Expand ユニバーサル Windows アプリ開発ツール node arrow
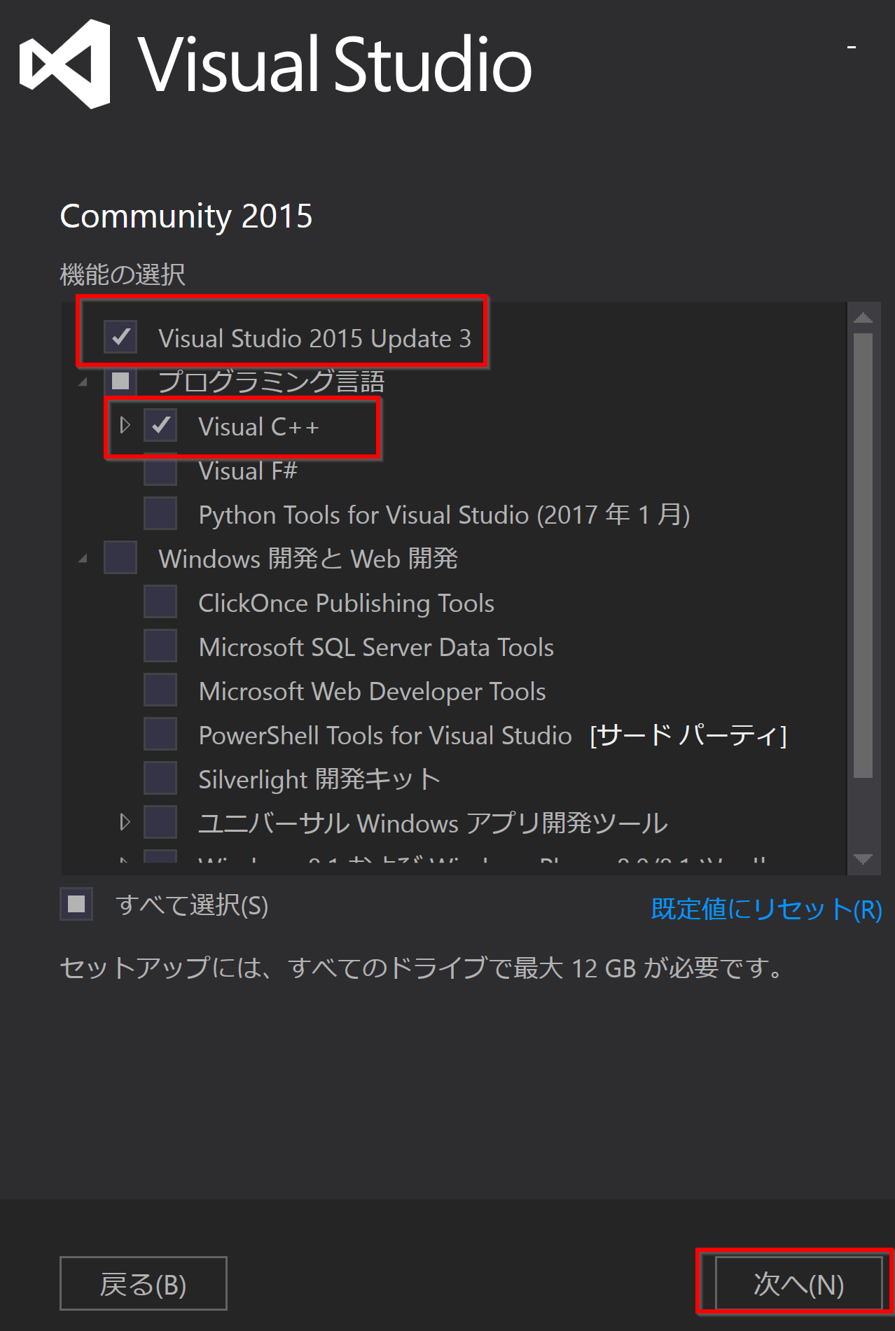Viewport: 895px width, 1331px height. [125, 822]
